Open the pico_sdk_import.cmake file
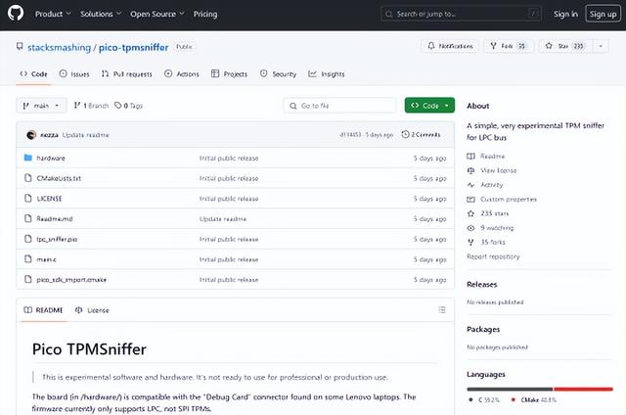The image size is (626, 415). pos(71,280)
